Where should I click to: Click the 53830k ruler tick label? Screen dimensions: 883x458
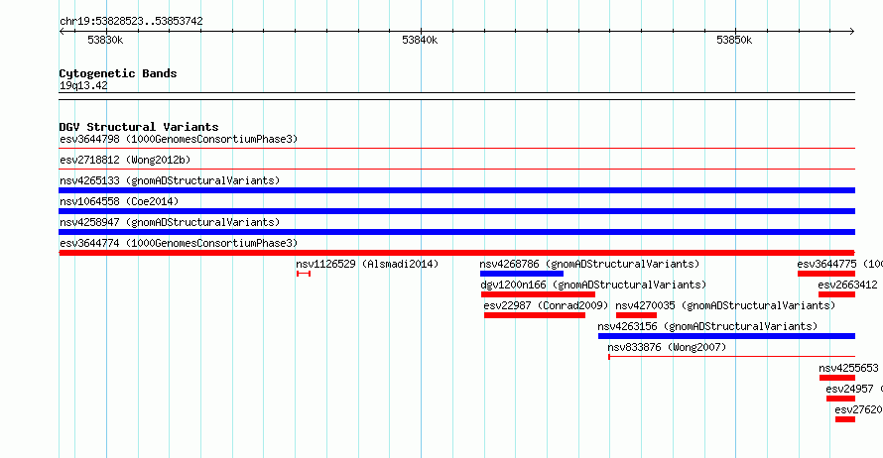click(x=105, y=40)
